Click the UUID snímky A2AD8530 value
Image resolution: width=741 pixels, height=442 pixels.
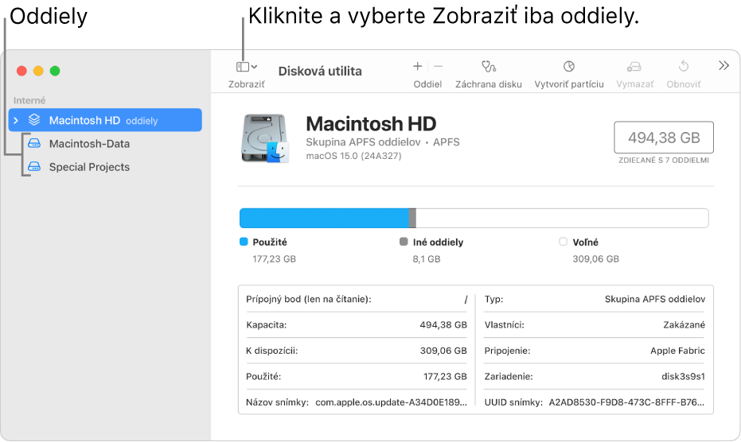(626, 402)
